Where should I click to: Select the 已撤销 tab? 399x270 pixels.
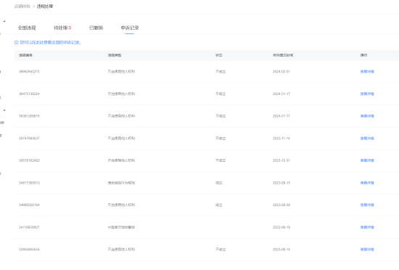tap(96, 28)
